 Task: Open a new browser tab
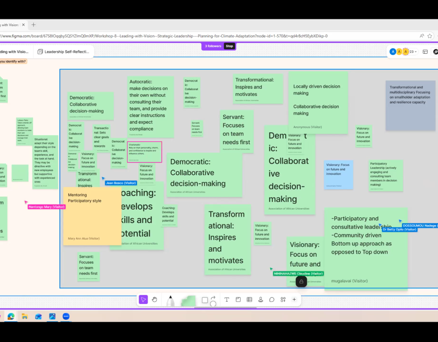pos(34,25)
